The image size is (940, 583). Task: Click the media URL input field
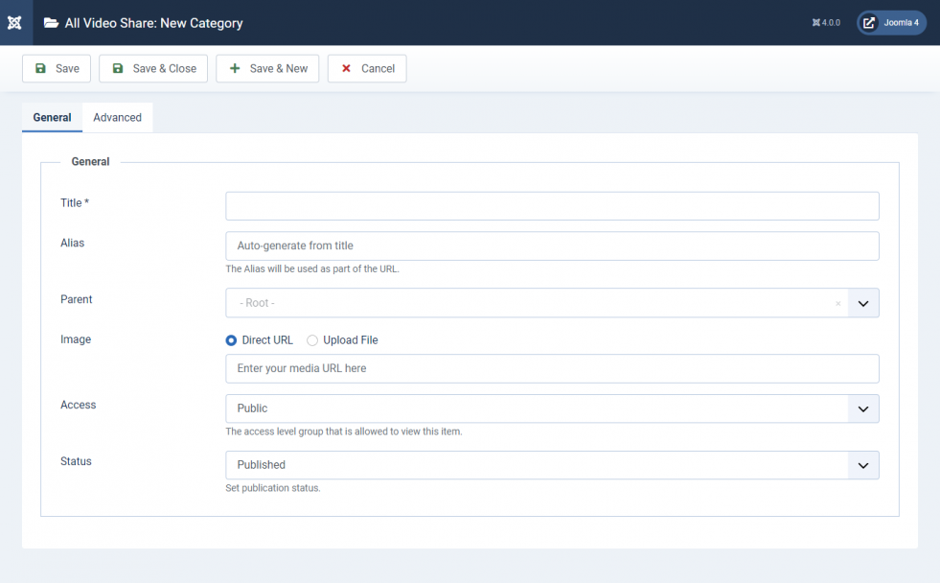pos(552,368)
